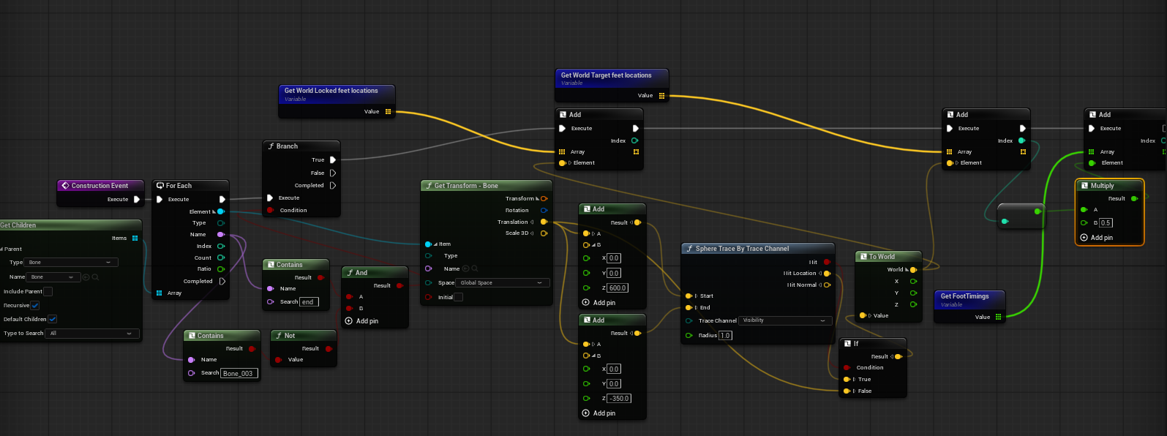This screenshot has width=1167, height=436.
Task: Click the Get FootTimings Value output pin
Action: point(998,317)
